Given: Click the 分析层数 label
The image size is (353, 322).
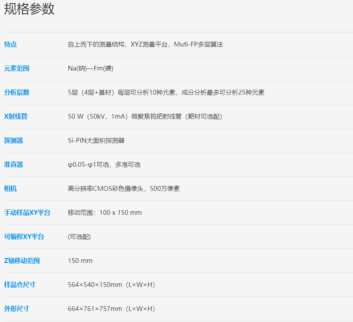Looking at the screenshot, I should coord(17,93).
